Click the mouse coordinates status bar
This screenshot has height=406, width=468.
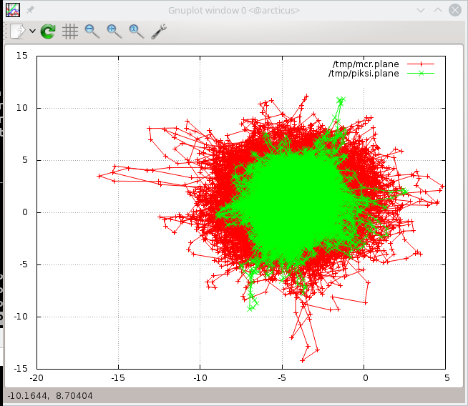(x=50, y=396)
